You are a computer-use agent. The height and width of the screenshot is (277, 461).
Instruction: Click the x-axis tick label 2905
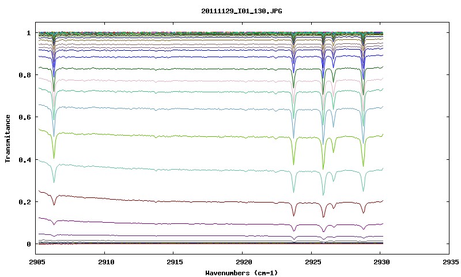coord(37,262)
